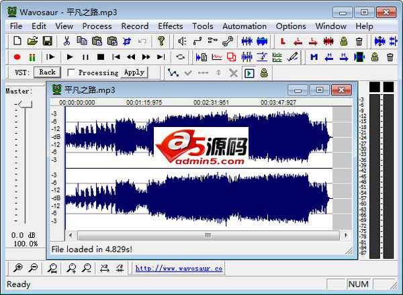
Task: Undo the last action with the undo arrow
Action: pos(142,41)
